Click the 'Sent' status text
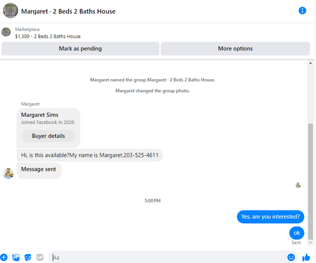This screenshot has width=316, height=263. [296, 243]
